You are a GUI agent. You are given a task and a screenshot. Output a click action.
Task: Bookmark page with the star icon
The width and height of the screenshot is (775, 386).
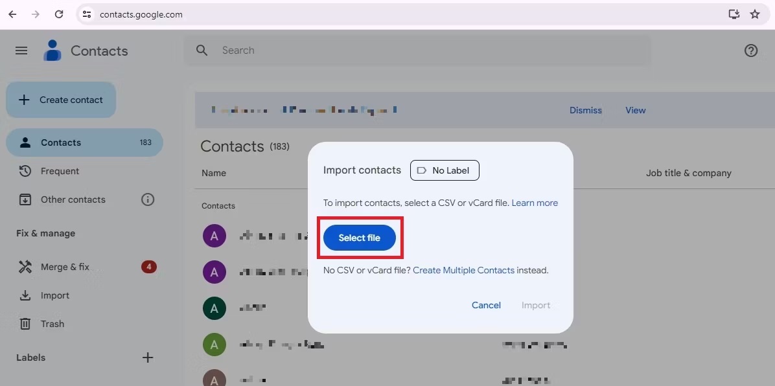(x=754, y=14)
